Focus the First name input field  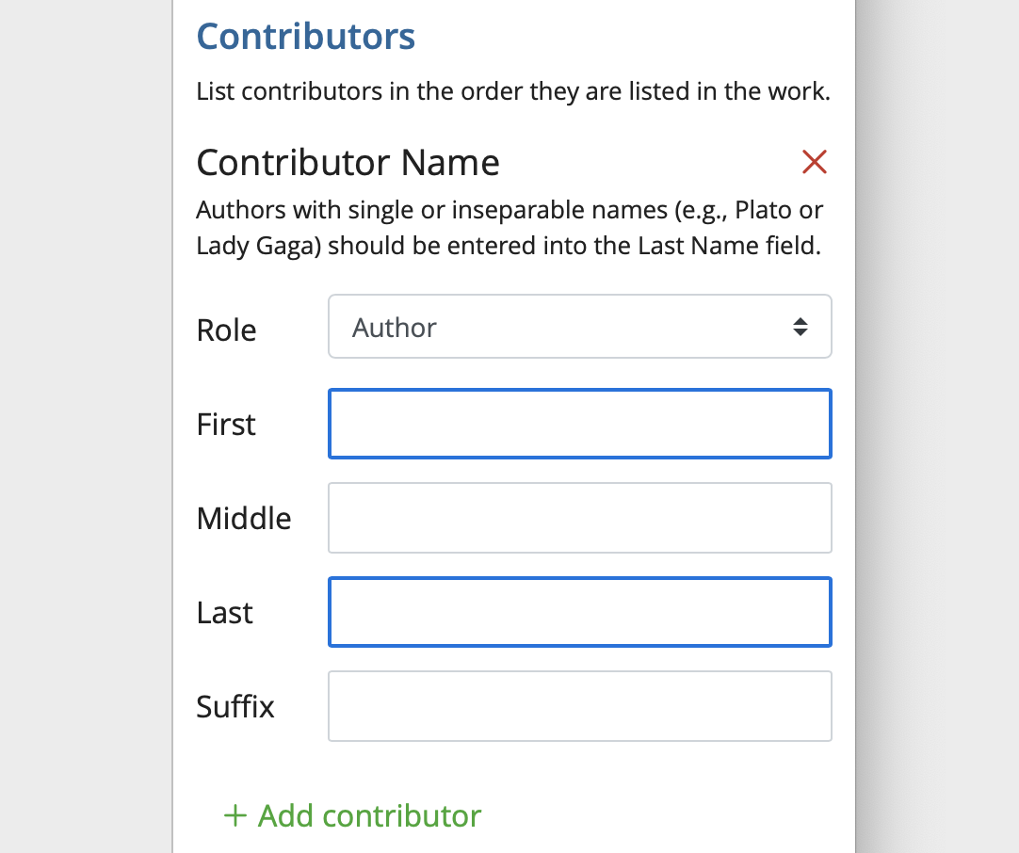pyautogui.click(x=579, y=424)
